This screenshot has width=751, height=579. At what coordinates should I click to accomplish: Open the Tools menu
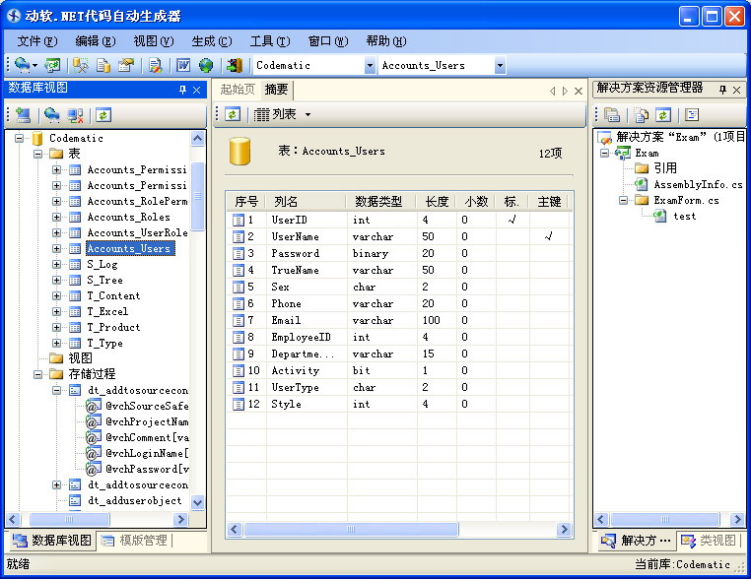pyautogui.click(x=270, y=41)
